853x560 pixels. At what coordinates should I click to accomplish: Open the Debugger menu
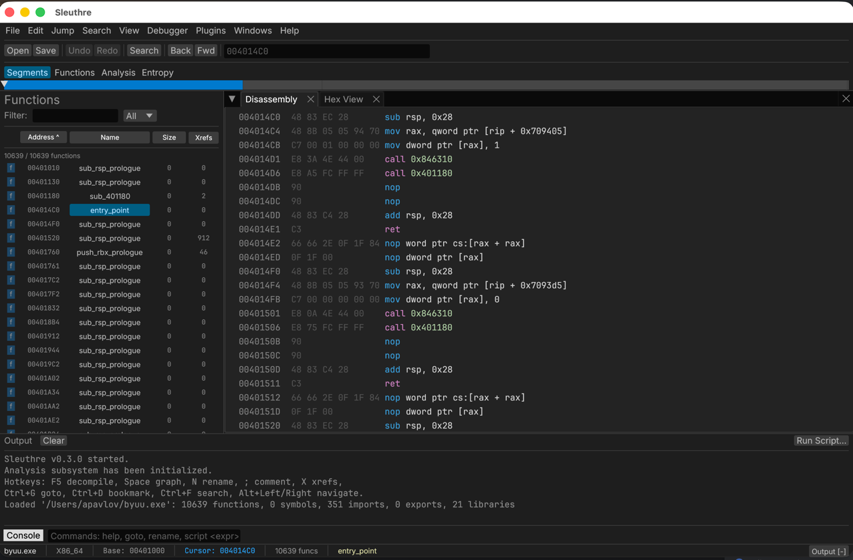[x=167, y=31]
